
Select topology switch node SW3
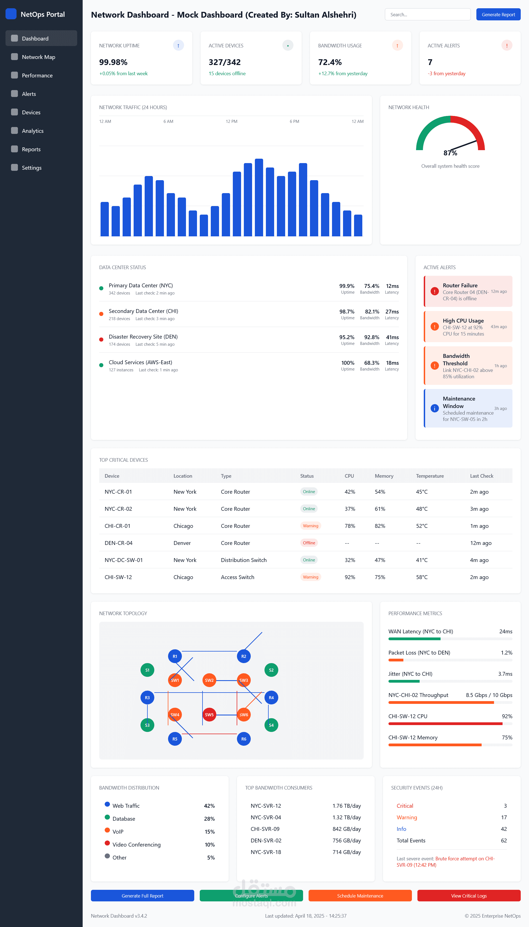pyautogui.click(x=244, y=680)
